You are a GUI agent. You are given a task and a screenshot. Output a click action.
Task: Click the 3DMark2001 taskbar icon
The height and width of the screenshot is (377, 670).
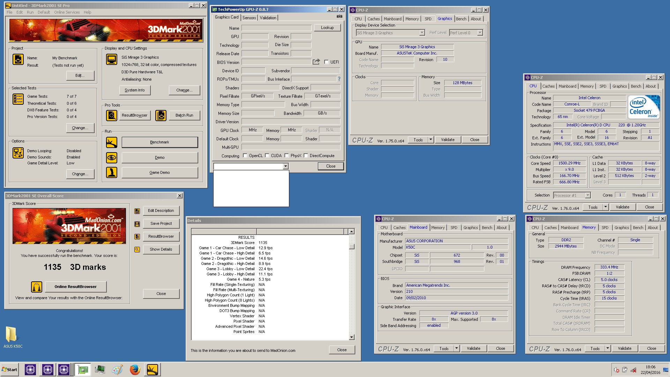[x=152, y=369]
